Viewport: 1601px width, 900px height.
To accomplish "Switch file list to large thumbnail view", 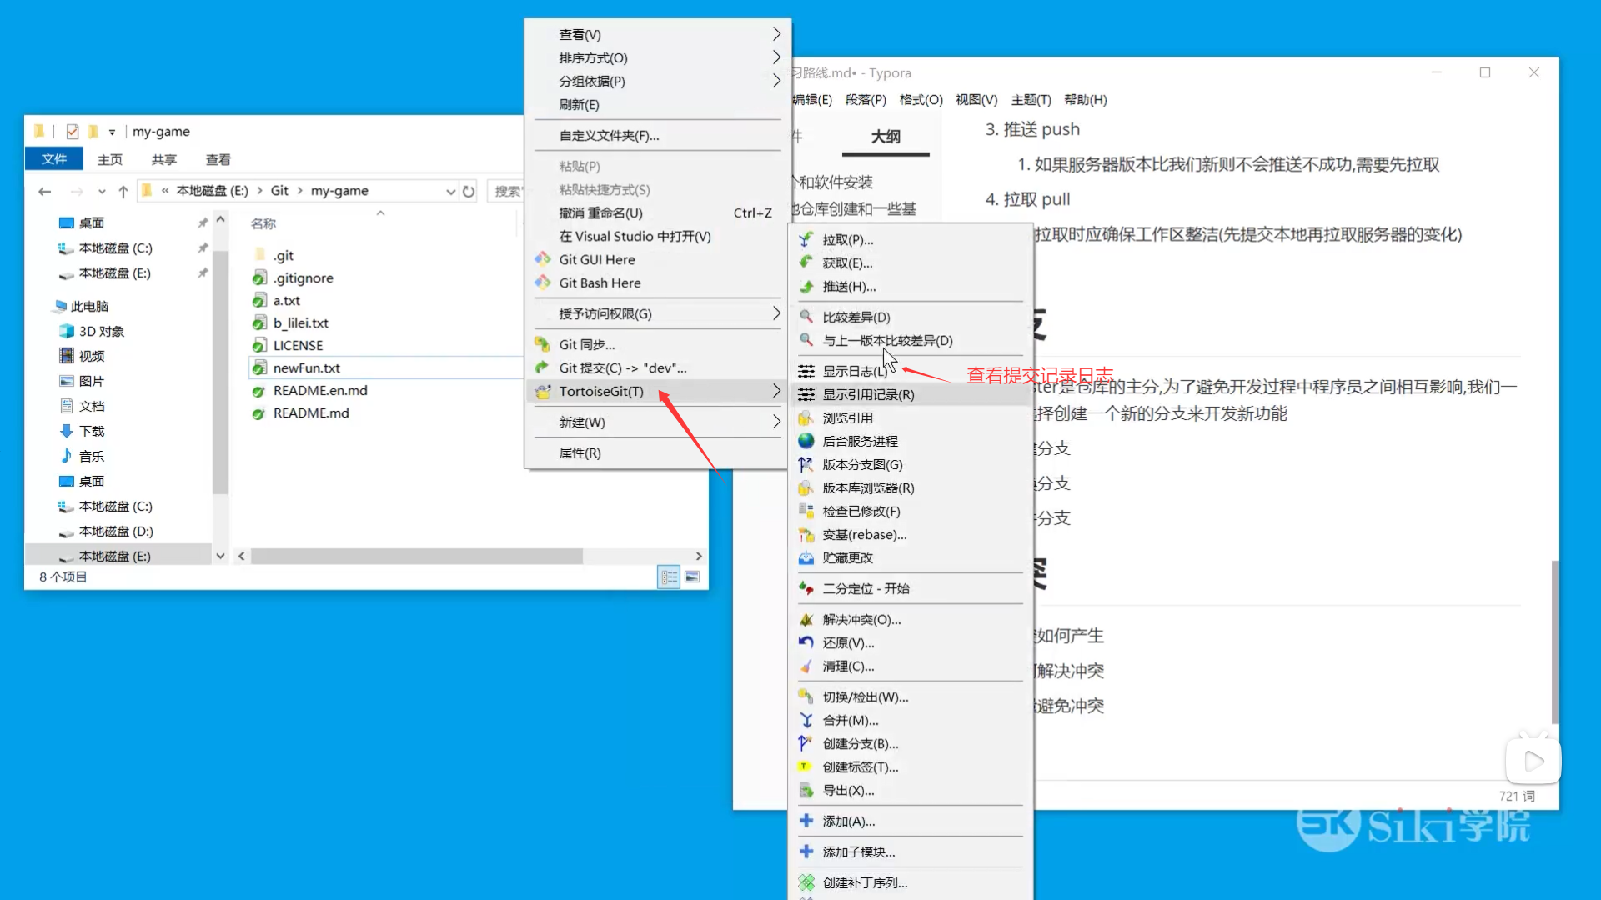I will pyautogui.click(x=693, y=576).
